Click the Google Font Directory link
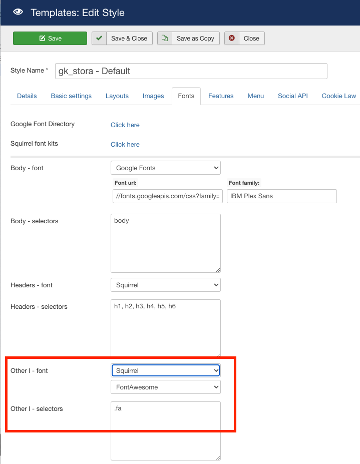360x464 pixels. pos(125,125)
